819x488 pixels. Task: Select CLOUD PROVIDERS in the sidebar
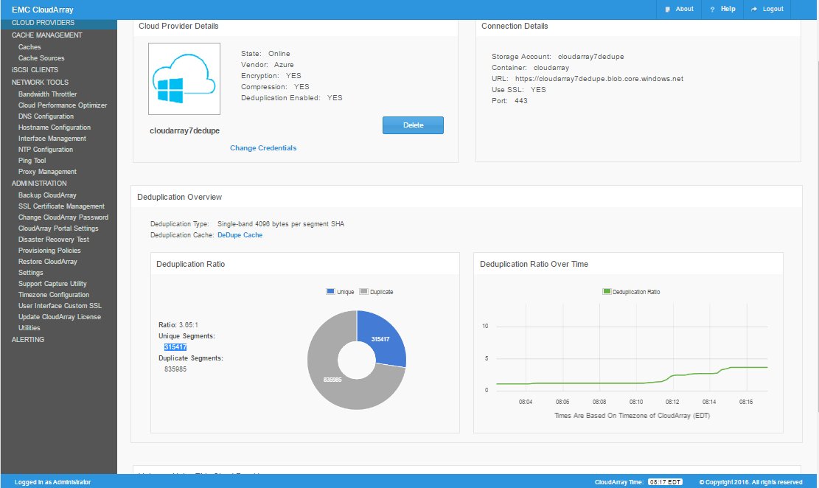[58, 23]
